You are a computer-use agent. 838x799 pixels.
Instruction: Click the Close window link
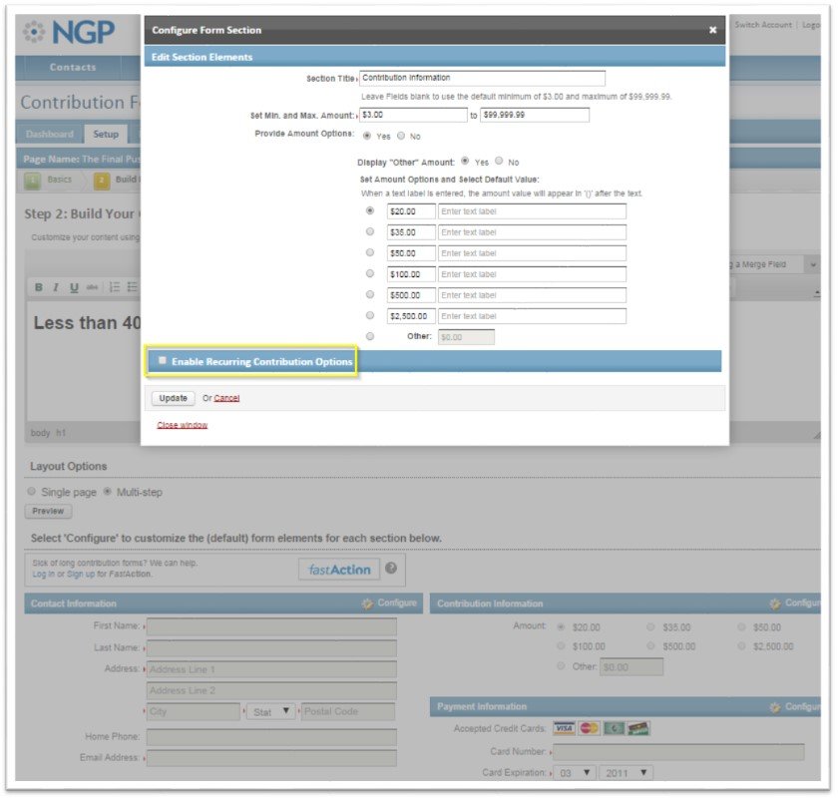pyautogui.click(x=183, y=425)
